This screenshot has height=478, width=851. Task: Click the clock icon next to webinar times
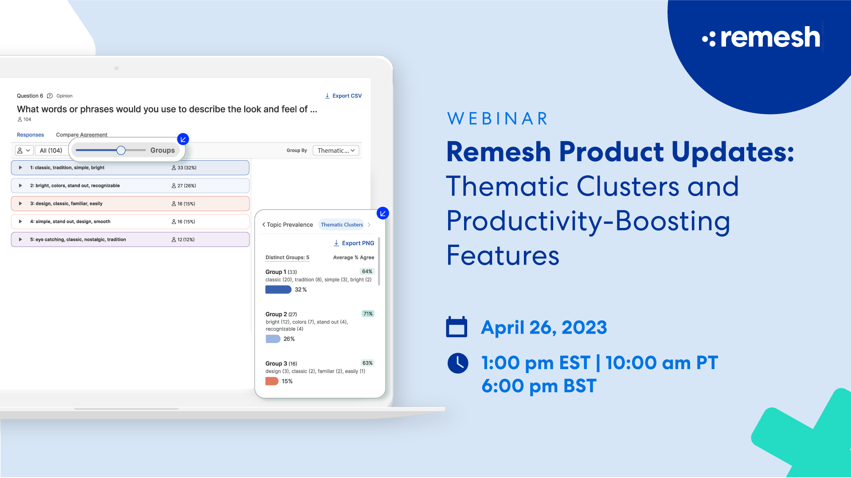[457, 363]
